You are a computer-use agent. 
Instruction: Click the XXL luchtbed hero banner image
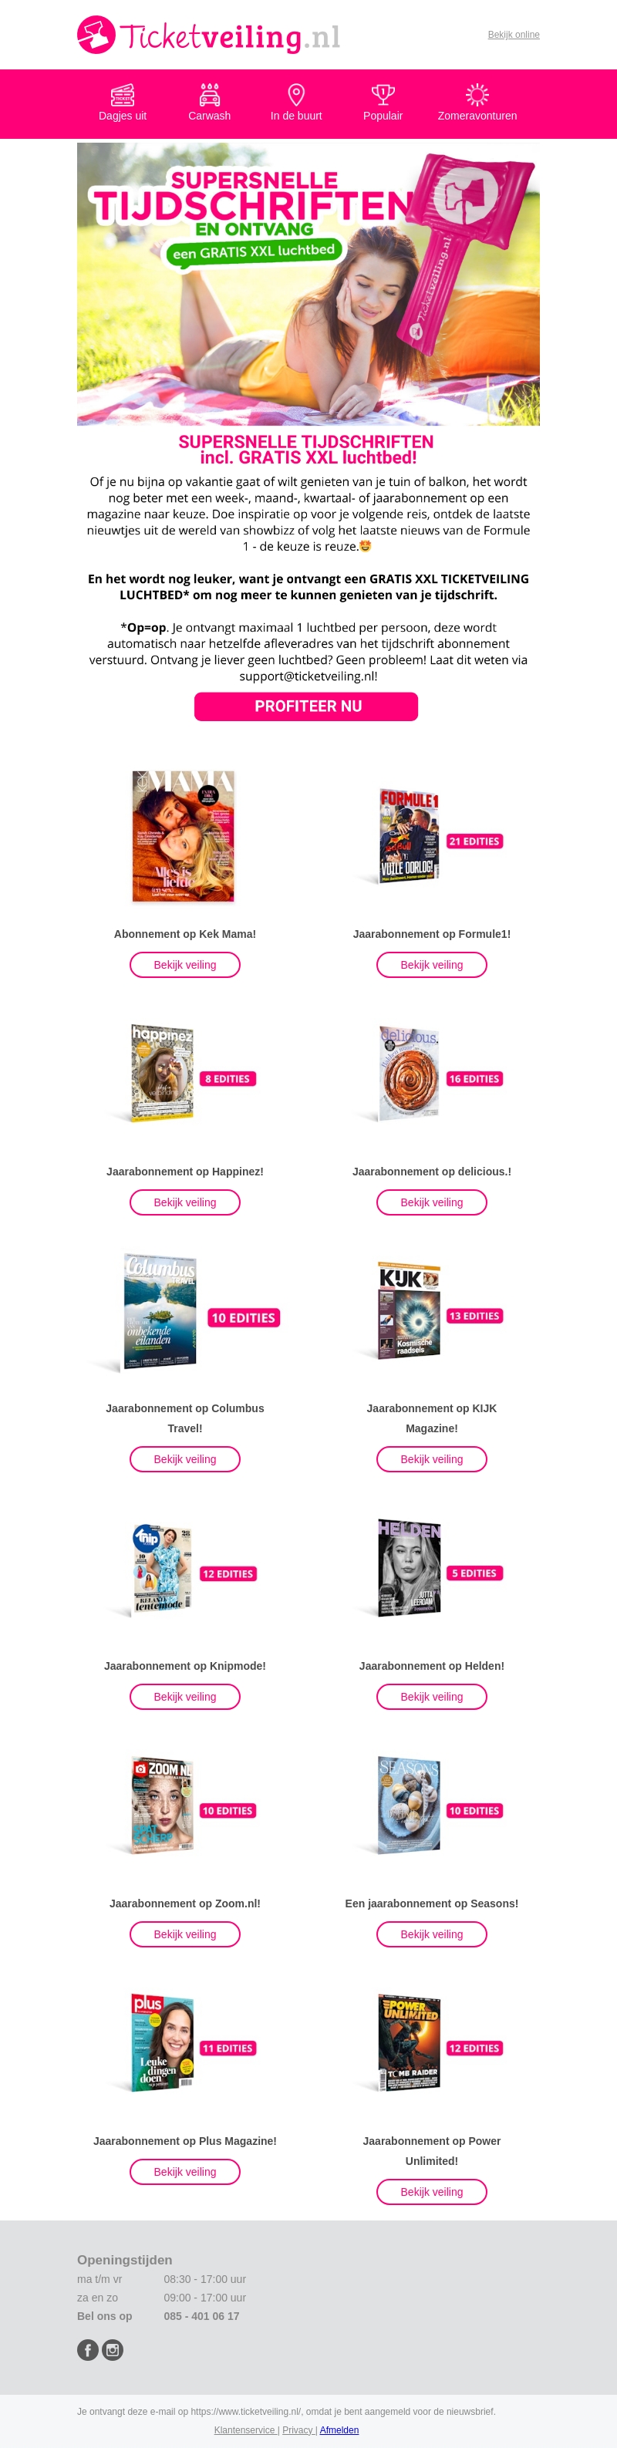pyautogui.click(x=308, y=283)
